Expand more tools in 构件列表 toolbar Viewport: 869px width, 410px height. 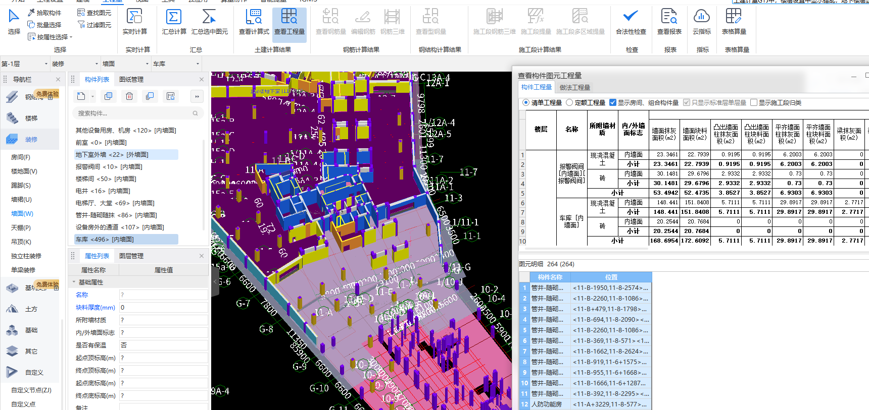pos(197,96)
